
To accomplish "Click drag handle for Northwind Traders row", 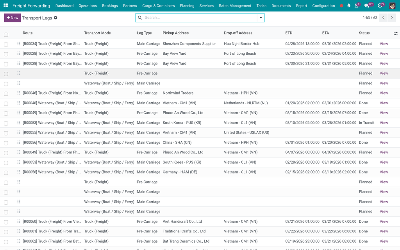I will (x=19, y=93).
